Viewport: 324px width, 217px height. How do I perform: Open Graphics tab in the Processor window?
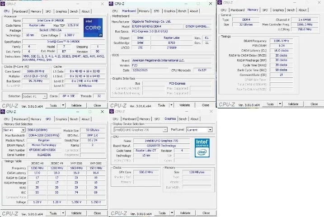click(x=61, y=11)
